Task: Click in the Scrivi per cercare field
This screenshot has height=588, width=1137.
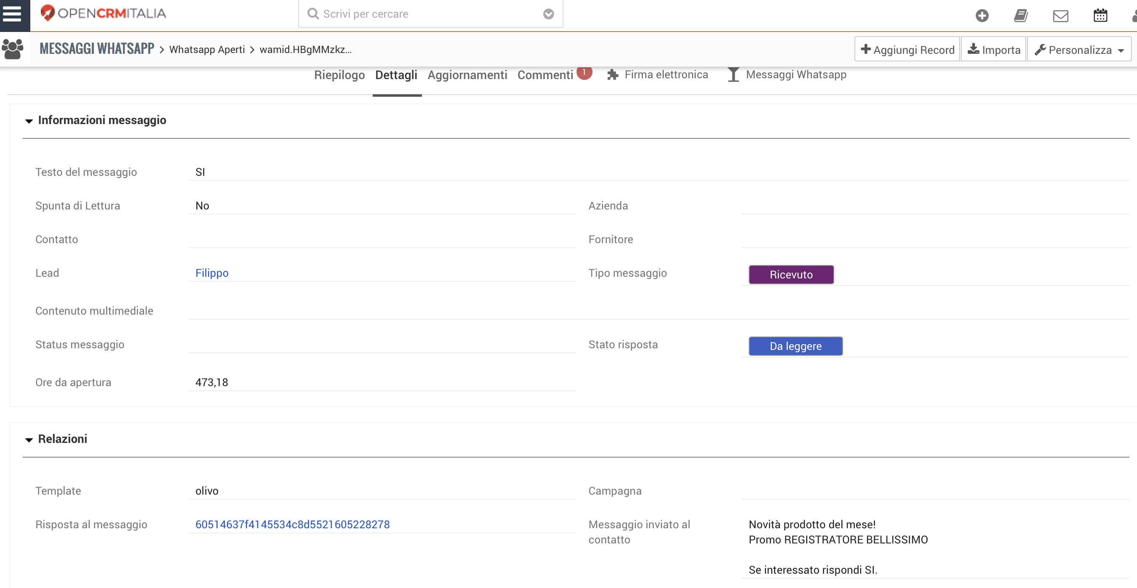Action: pos(430,14)
